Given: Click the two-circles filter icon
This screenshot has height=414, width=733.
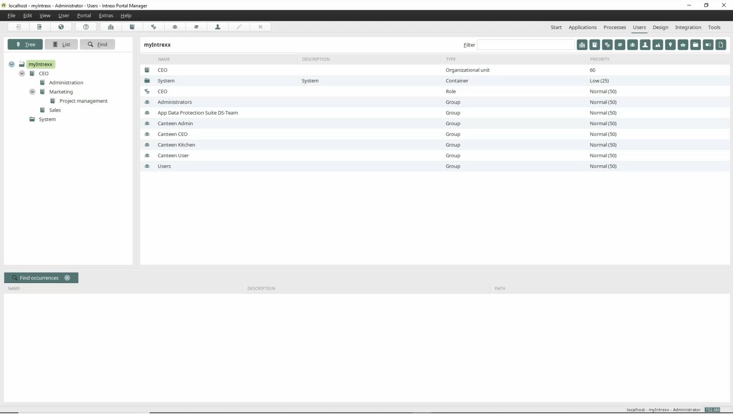Looking at the screenshot, I should coord(708,45).
